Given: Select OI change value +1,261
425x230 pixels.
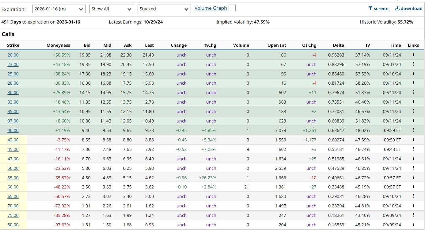Looking at the screenshot, I should pos(309,130).
